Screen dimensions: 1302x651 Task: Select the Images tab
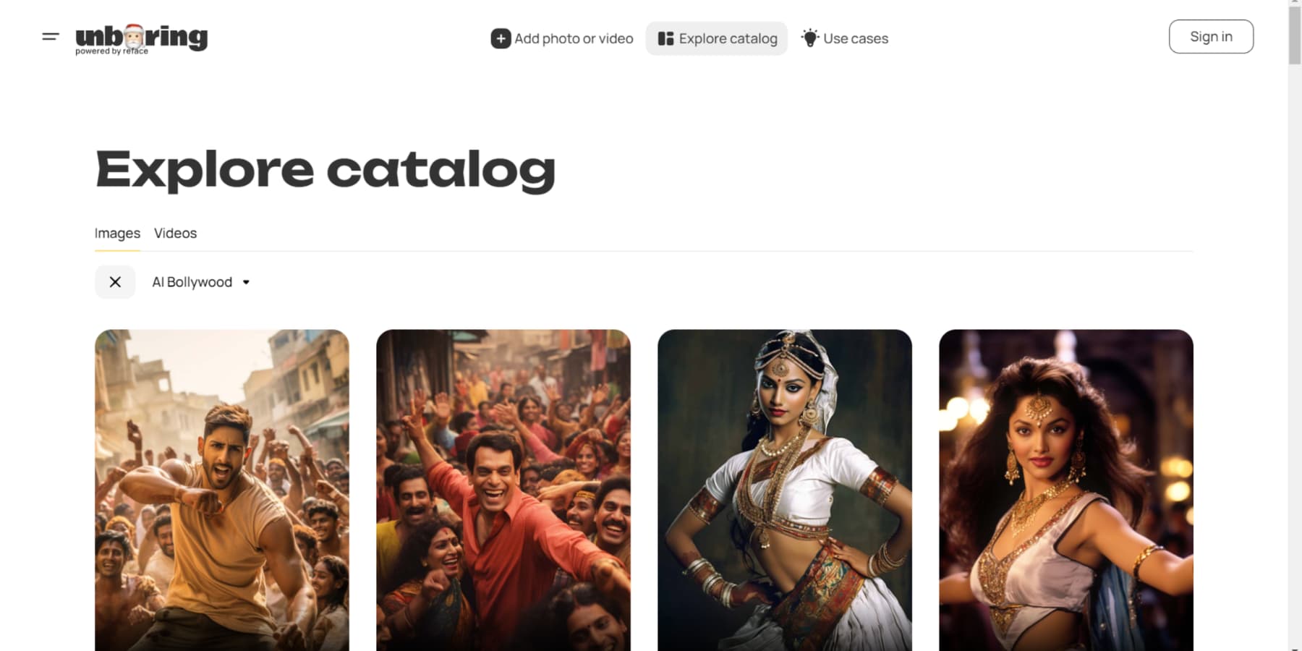click(117, 233)
